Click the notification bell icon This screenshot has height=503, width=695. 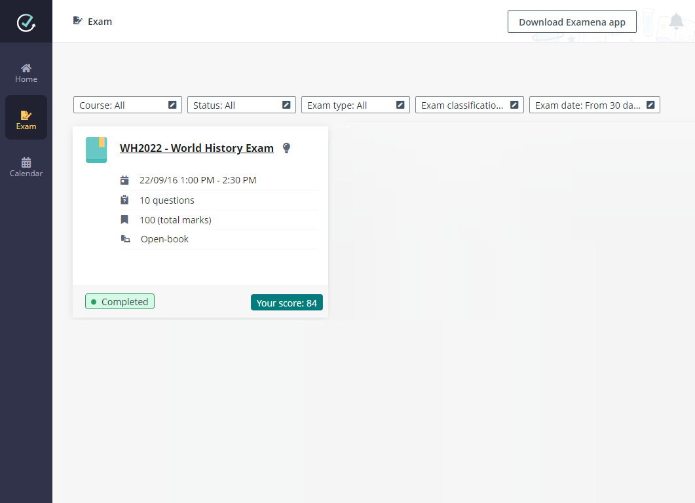click(x=676, y=22)
